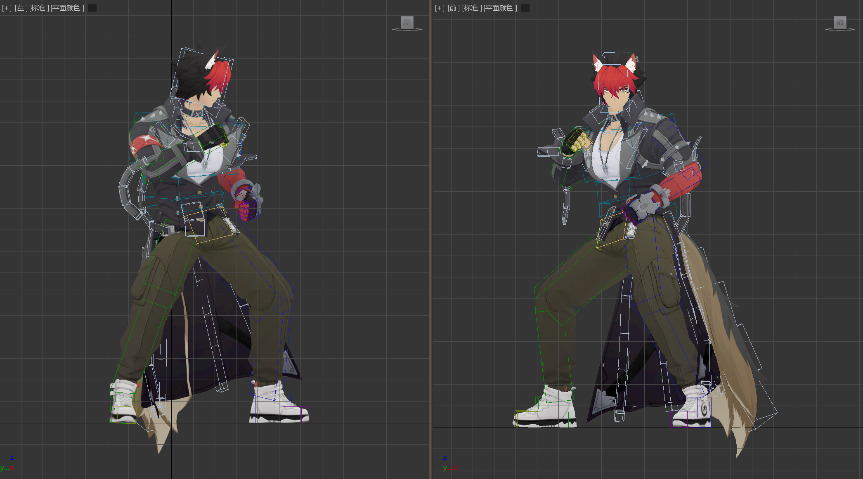Open the [标准] menu in the left viewport
The height and width of the screenshot is (479, 863).
pos(39,8)
